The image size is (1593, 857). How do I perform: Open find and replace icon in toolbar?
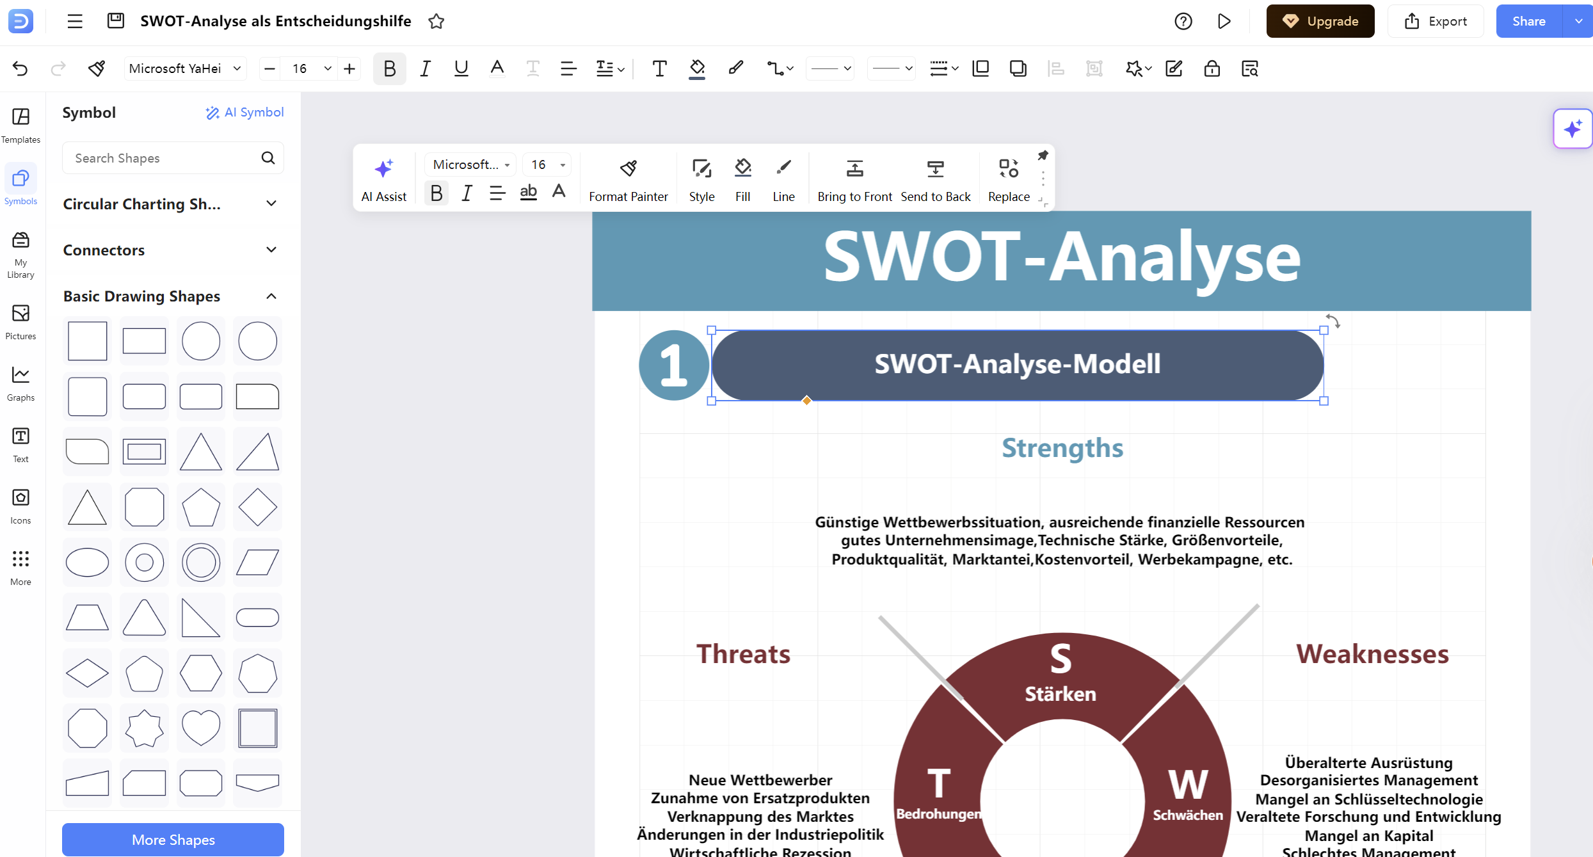tap(1249, 68)
